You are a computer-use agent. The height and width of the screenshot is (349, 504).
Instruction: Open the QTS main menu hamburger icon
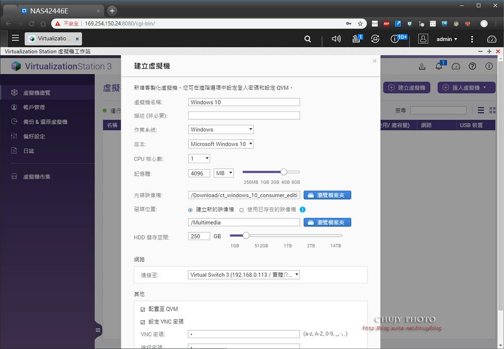(x=15, y=38)
